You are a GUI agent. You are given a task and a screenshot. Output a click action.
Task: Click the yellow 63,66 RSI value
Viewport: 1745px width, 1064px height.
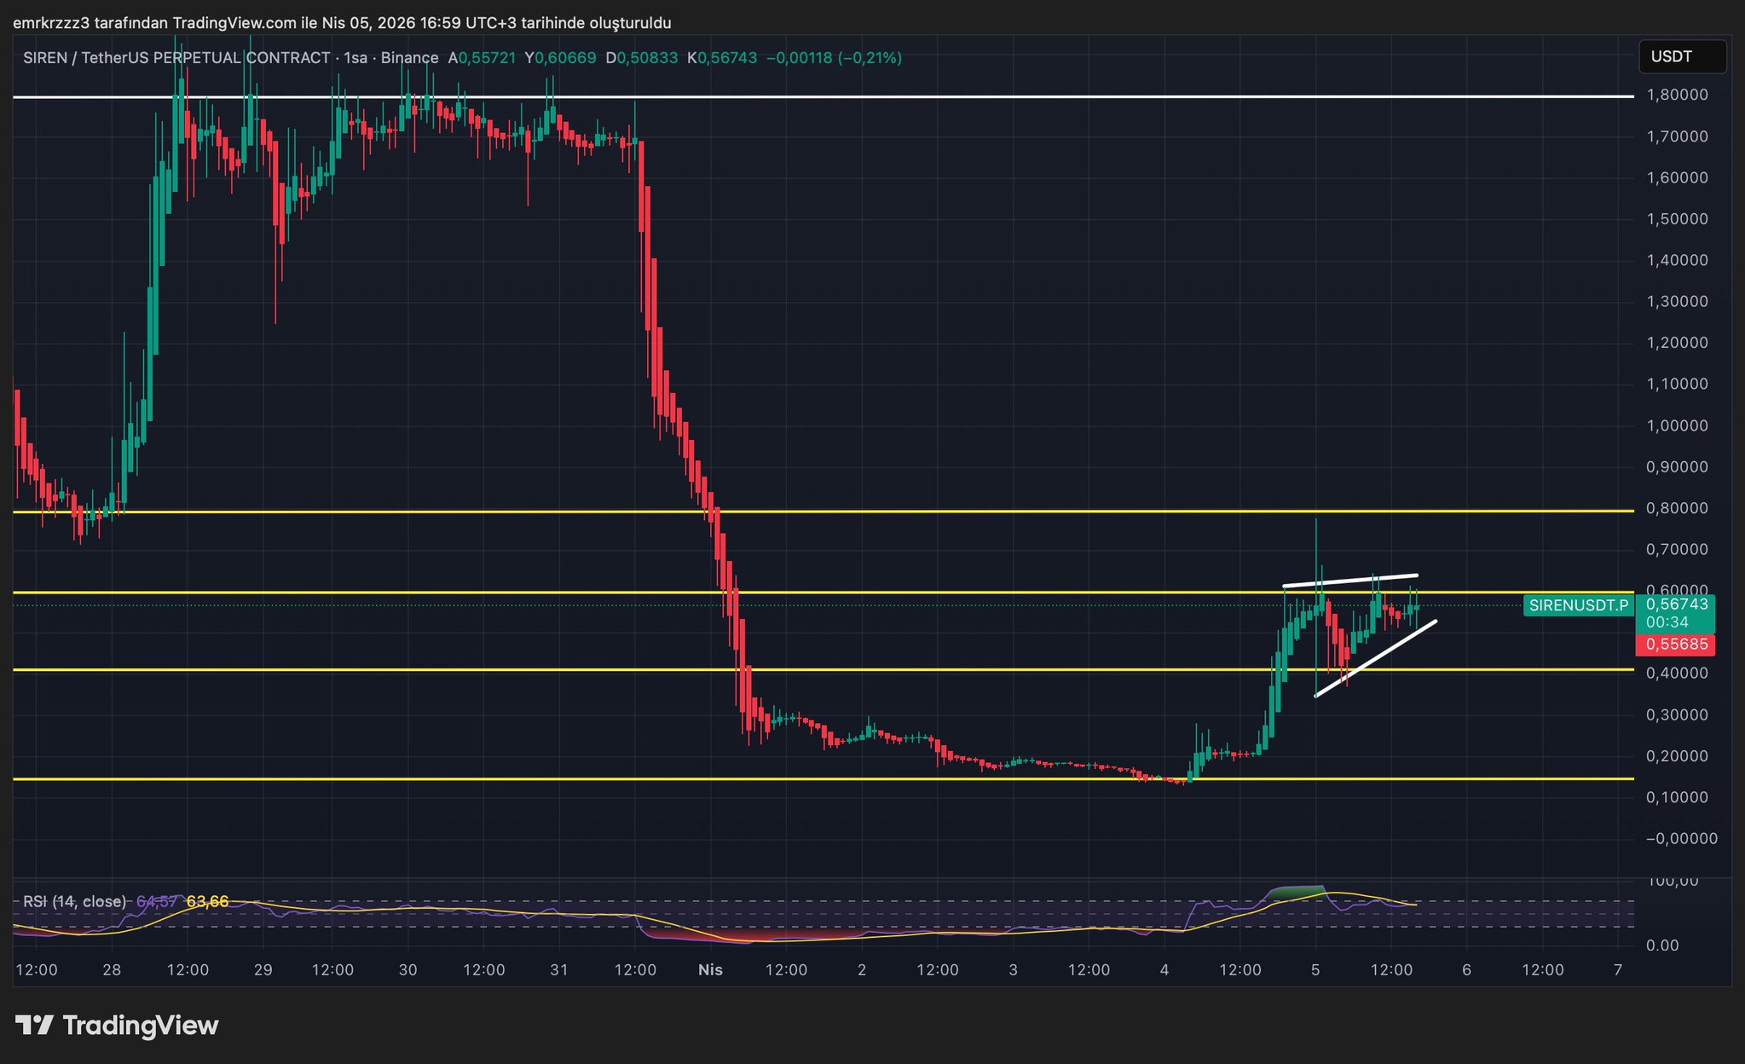pyautogui.click(x=207, y=901)
